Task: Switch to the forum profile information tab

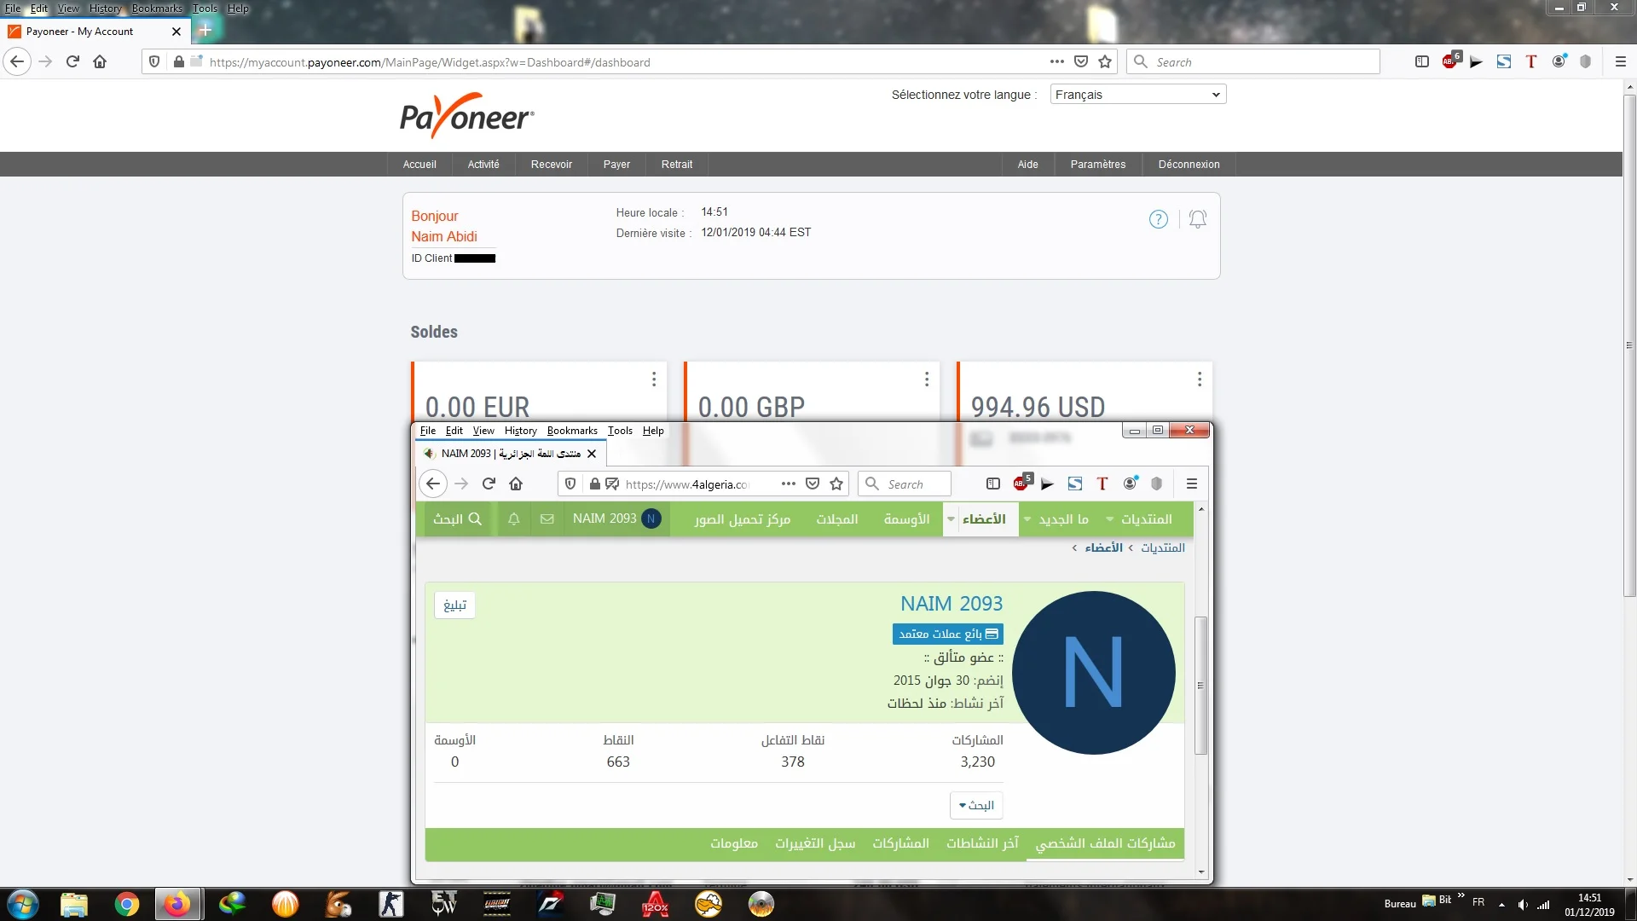Action: click(733, 843)
